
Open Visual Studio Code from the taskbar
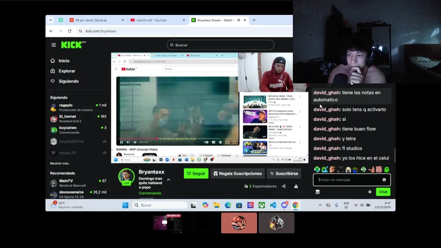(273, 205)
